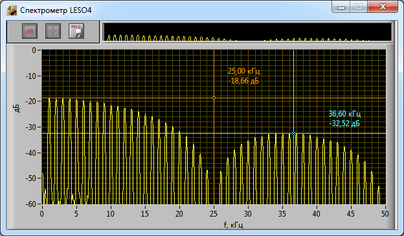The width and height of the screenshot is (404, 236).
Task: Click the -60 label on the dB axis
Action: [x=30, y=204]
